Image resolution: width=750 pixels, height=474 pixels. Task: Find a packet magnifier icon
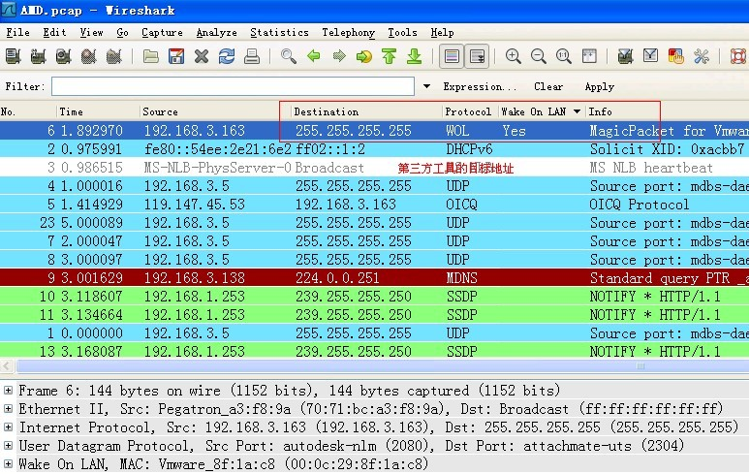(288, 56)
